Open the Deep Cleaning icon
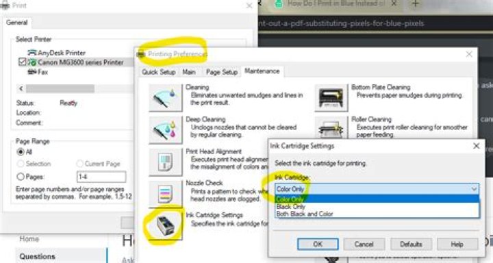This screenshot has height=263, width=493. (x=166, y=129)
